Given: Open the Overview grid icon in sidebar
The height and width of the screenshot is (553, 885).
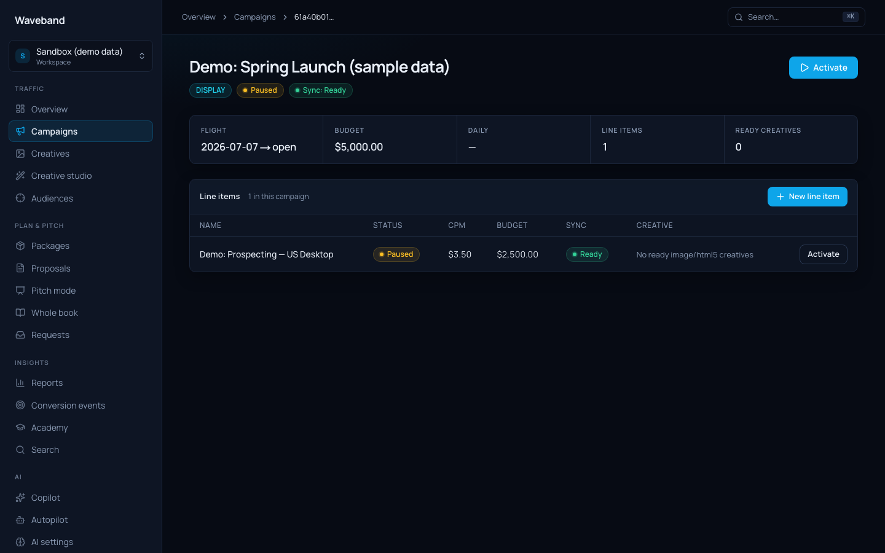Looking at the screenshot, I should click(x=20, y=109).
